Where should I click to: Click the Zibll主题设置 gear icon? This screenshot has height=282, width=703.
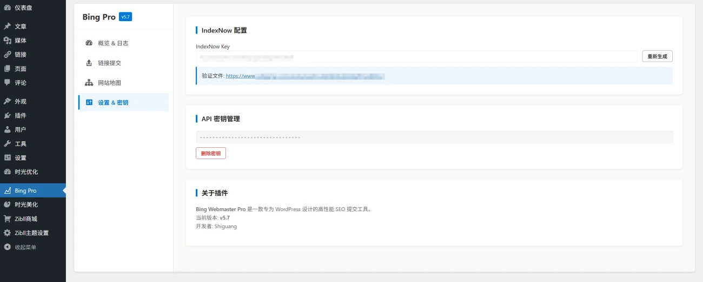click(7, 233)
